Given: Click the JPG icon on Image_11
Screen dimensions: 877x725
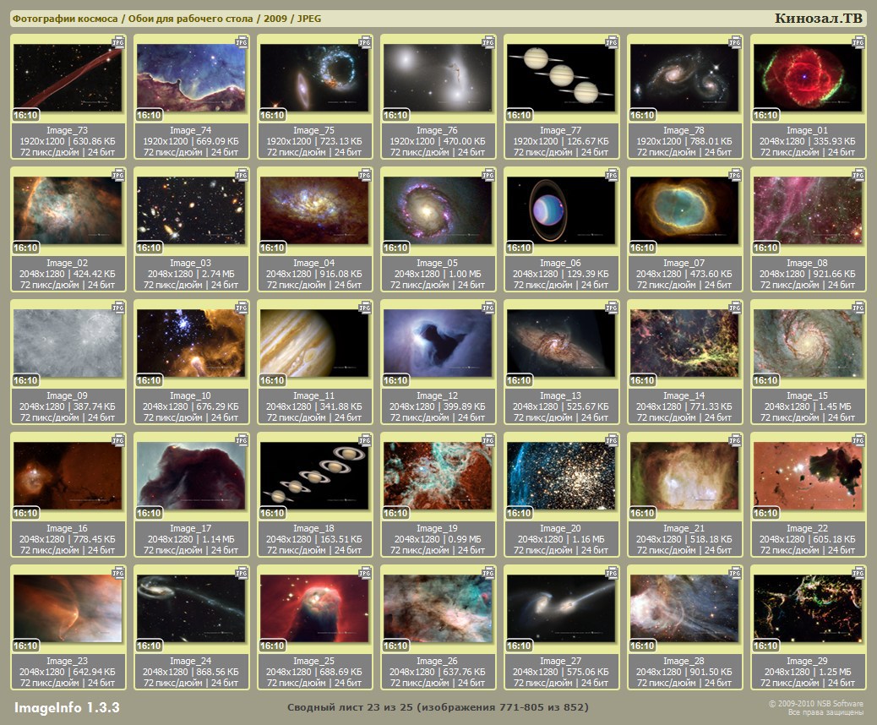Looking at the screenshot, I should pos(365,307).
